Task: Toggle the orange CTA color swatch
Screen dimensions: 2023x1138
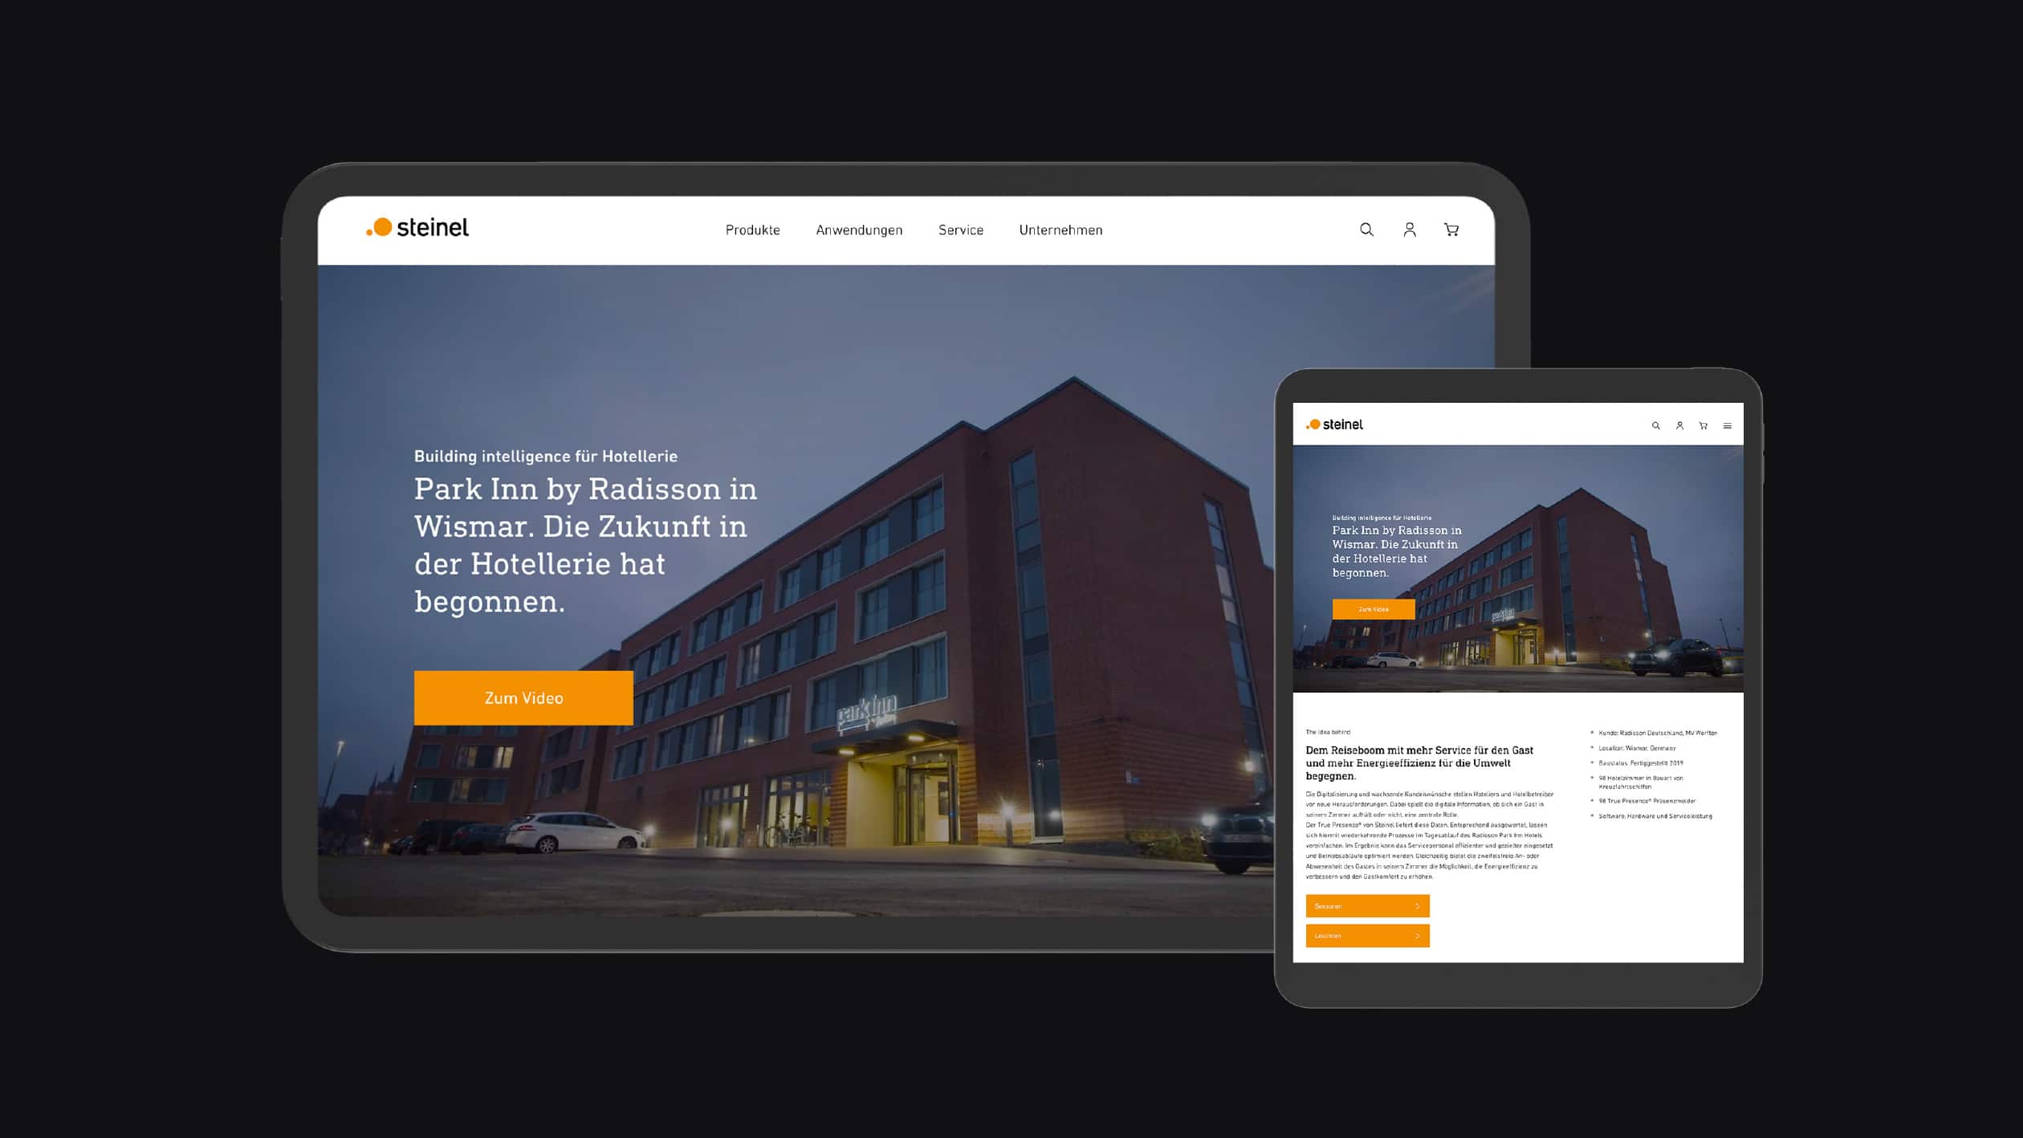Action: point(523,697)
